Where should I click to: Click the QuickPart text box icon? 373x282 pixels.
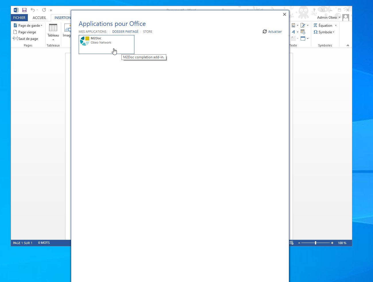pos(293,26)
